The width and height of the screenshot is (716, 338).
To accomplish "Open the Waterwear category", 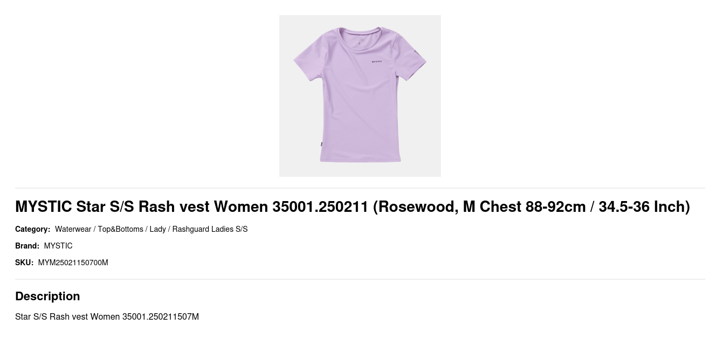I will 73,229.
